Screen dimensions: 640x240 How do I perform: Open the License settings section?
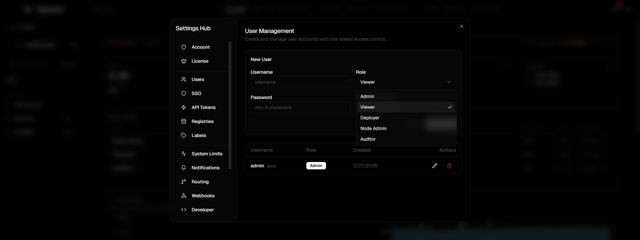click(x=202, y=61)
